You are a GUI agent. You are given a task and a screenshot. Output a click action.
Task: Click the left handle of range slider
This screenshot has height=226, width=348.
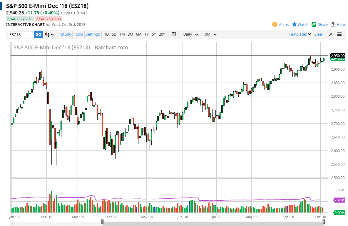[x=102, y=222]
